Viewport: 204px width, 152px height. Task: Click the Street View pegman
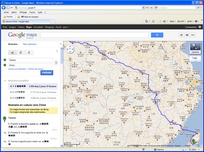pyautogui.click(x=70, y=59)
